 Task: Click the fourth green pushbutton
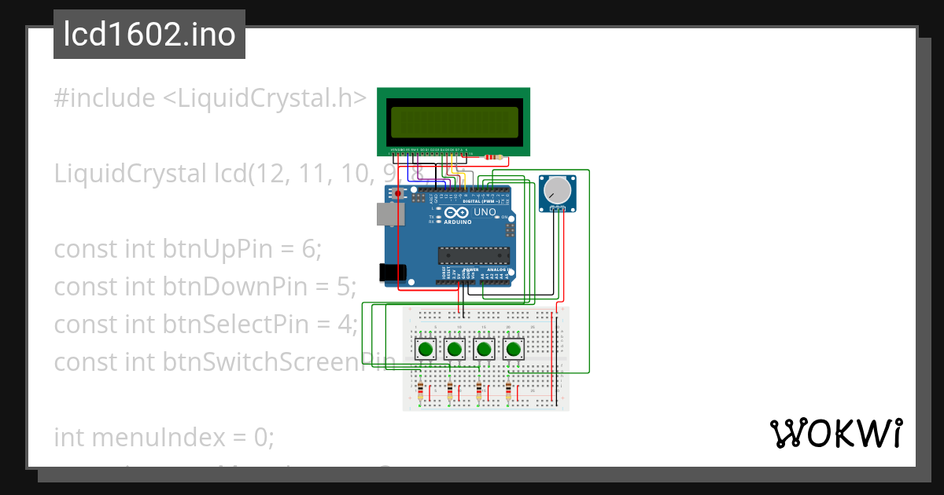pyautogui.click(x=514, y=349)
